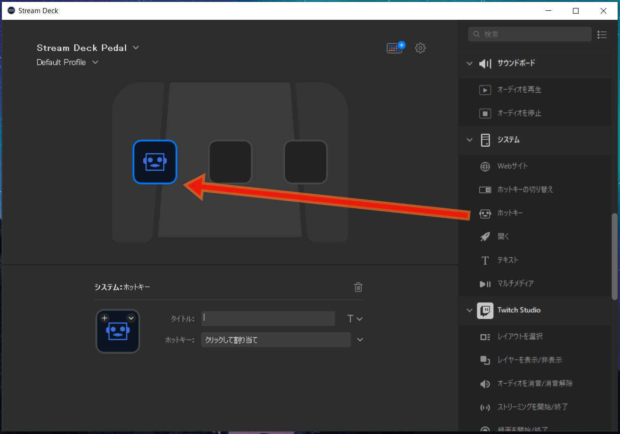Select the レイアウトを選択 action icon
620x434 pixels.
[x=485, y=337]
